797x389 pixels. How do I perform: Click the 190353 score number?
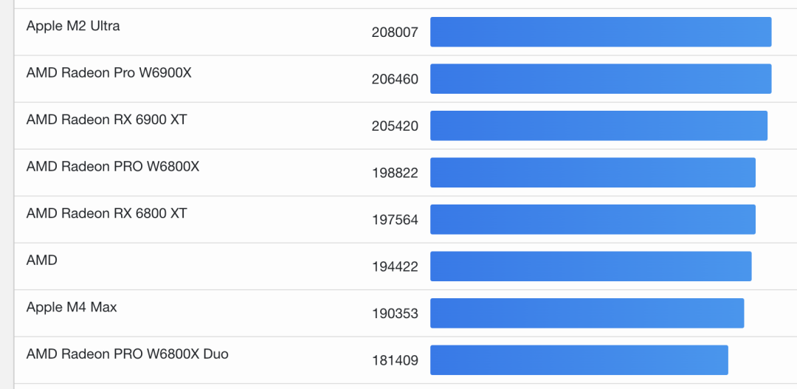tap(395, 314)
